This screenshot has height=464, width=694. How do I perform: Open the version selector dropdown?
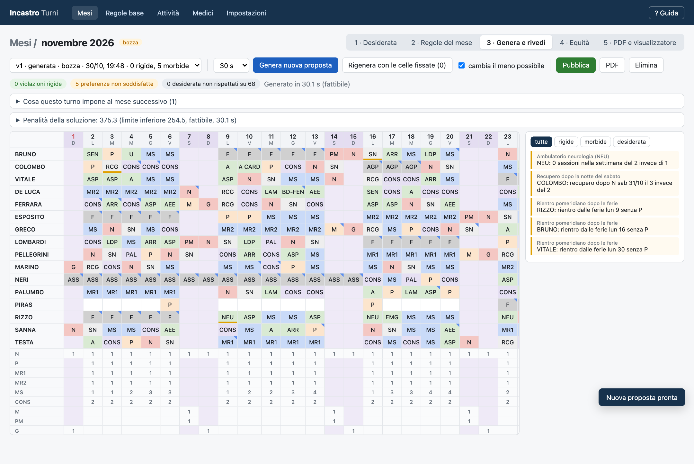(x=106, y=66)
